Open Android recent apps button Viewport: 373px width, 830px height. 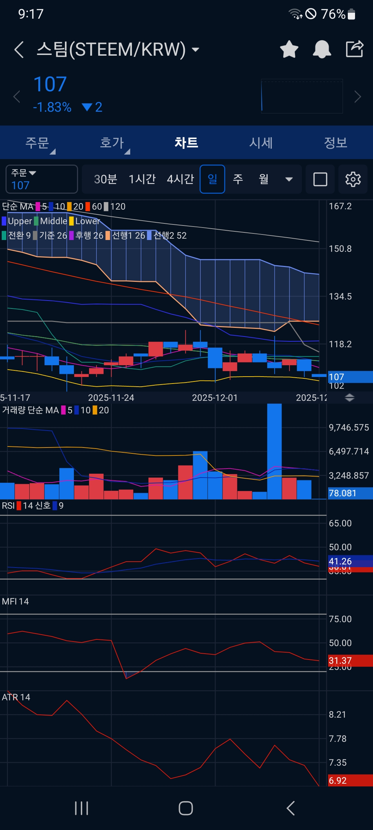pos(82,808)
